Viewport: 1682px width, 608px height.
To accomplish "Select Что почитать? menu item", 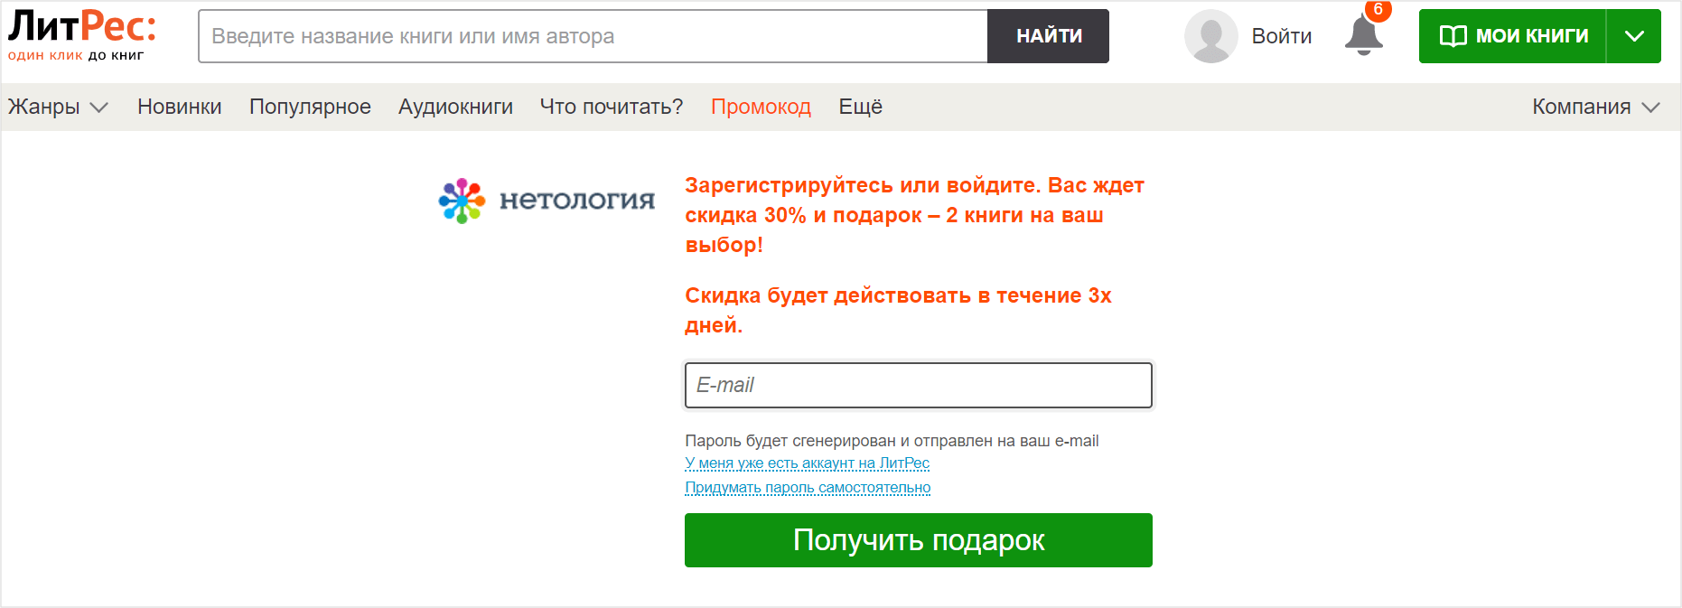I will 612,107.
